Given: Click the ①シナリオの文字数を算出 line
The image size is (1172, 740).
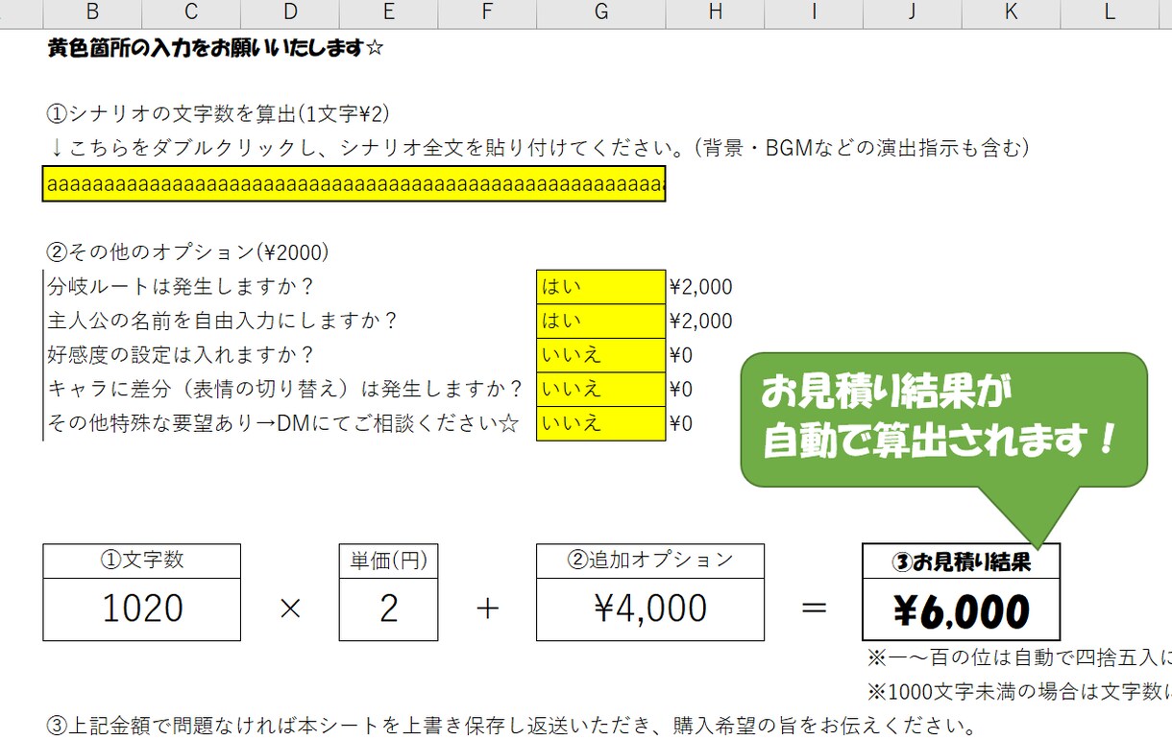Looking at the screenshot, I should [219, 113].
